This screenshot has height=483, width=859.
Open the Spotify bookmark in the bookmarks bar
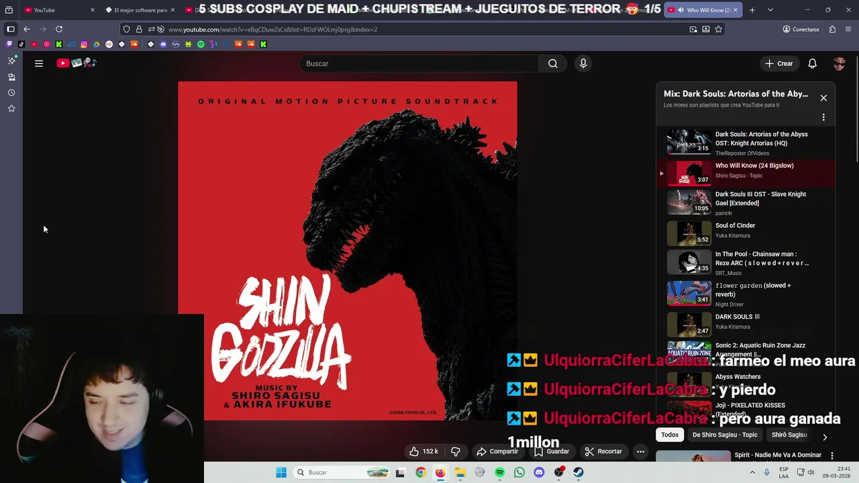point(201,44)
